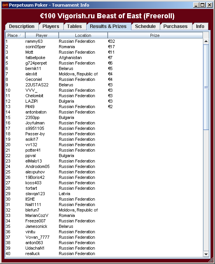
Task: Select player vv132
Action: pos(31,145)
